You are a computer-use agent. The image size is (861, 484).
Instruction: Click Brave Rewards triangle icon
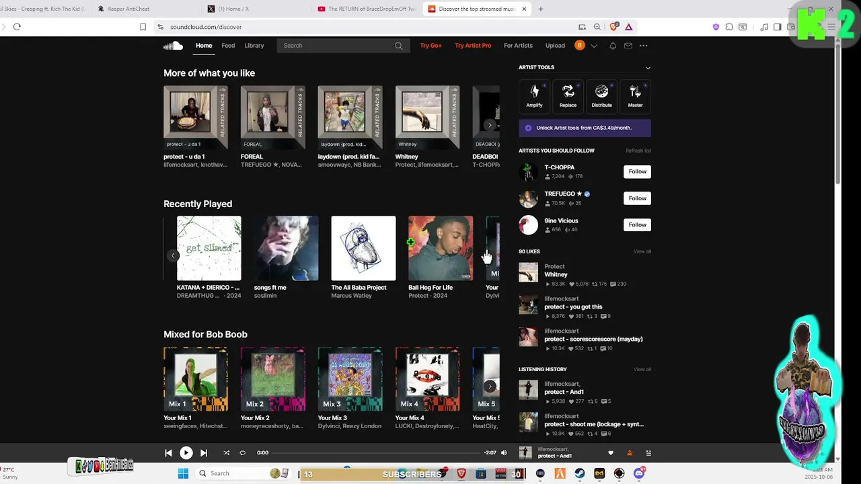click(x=628, y=27)
